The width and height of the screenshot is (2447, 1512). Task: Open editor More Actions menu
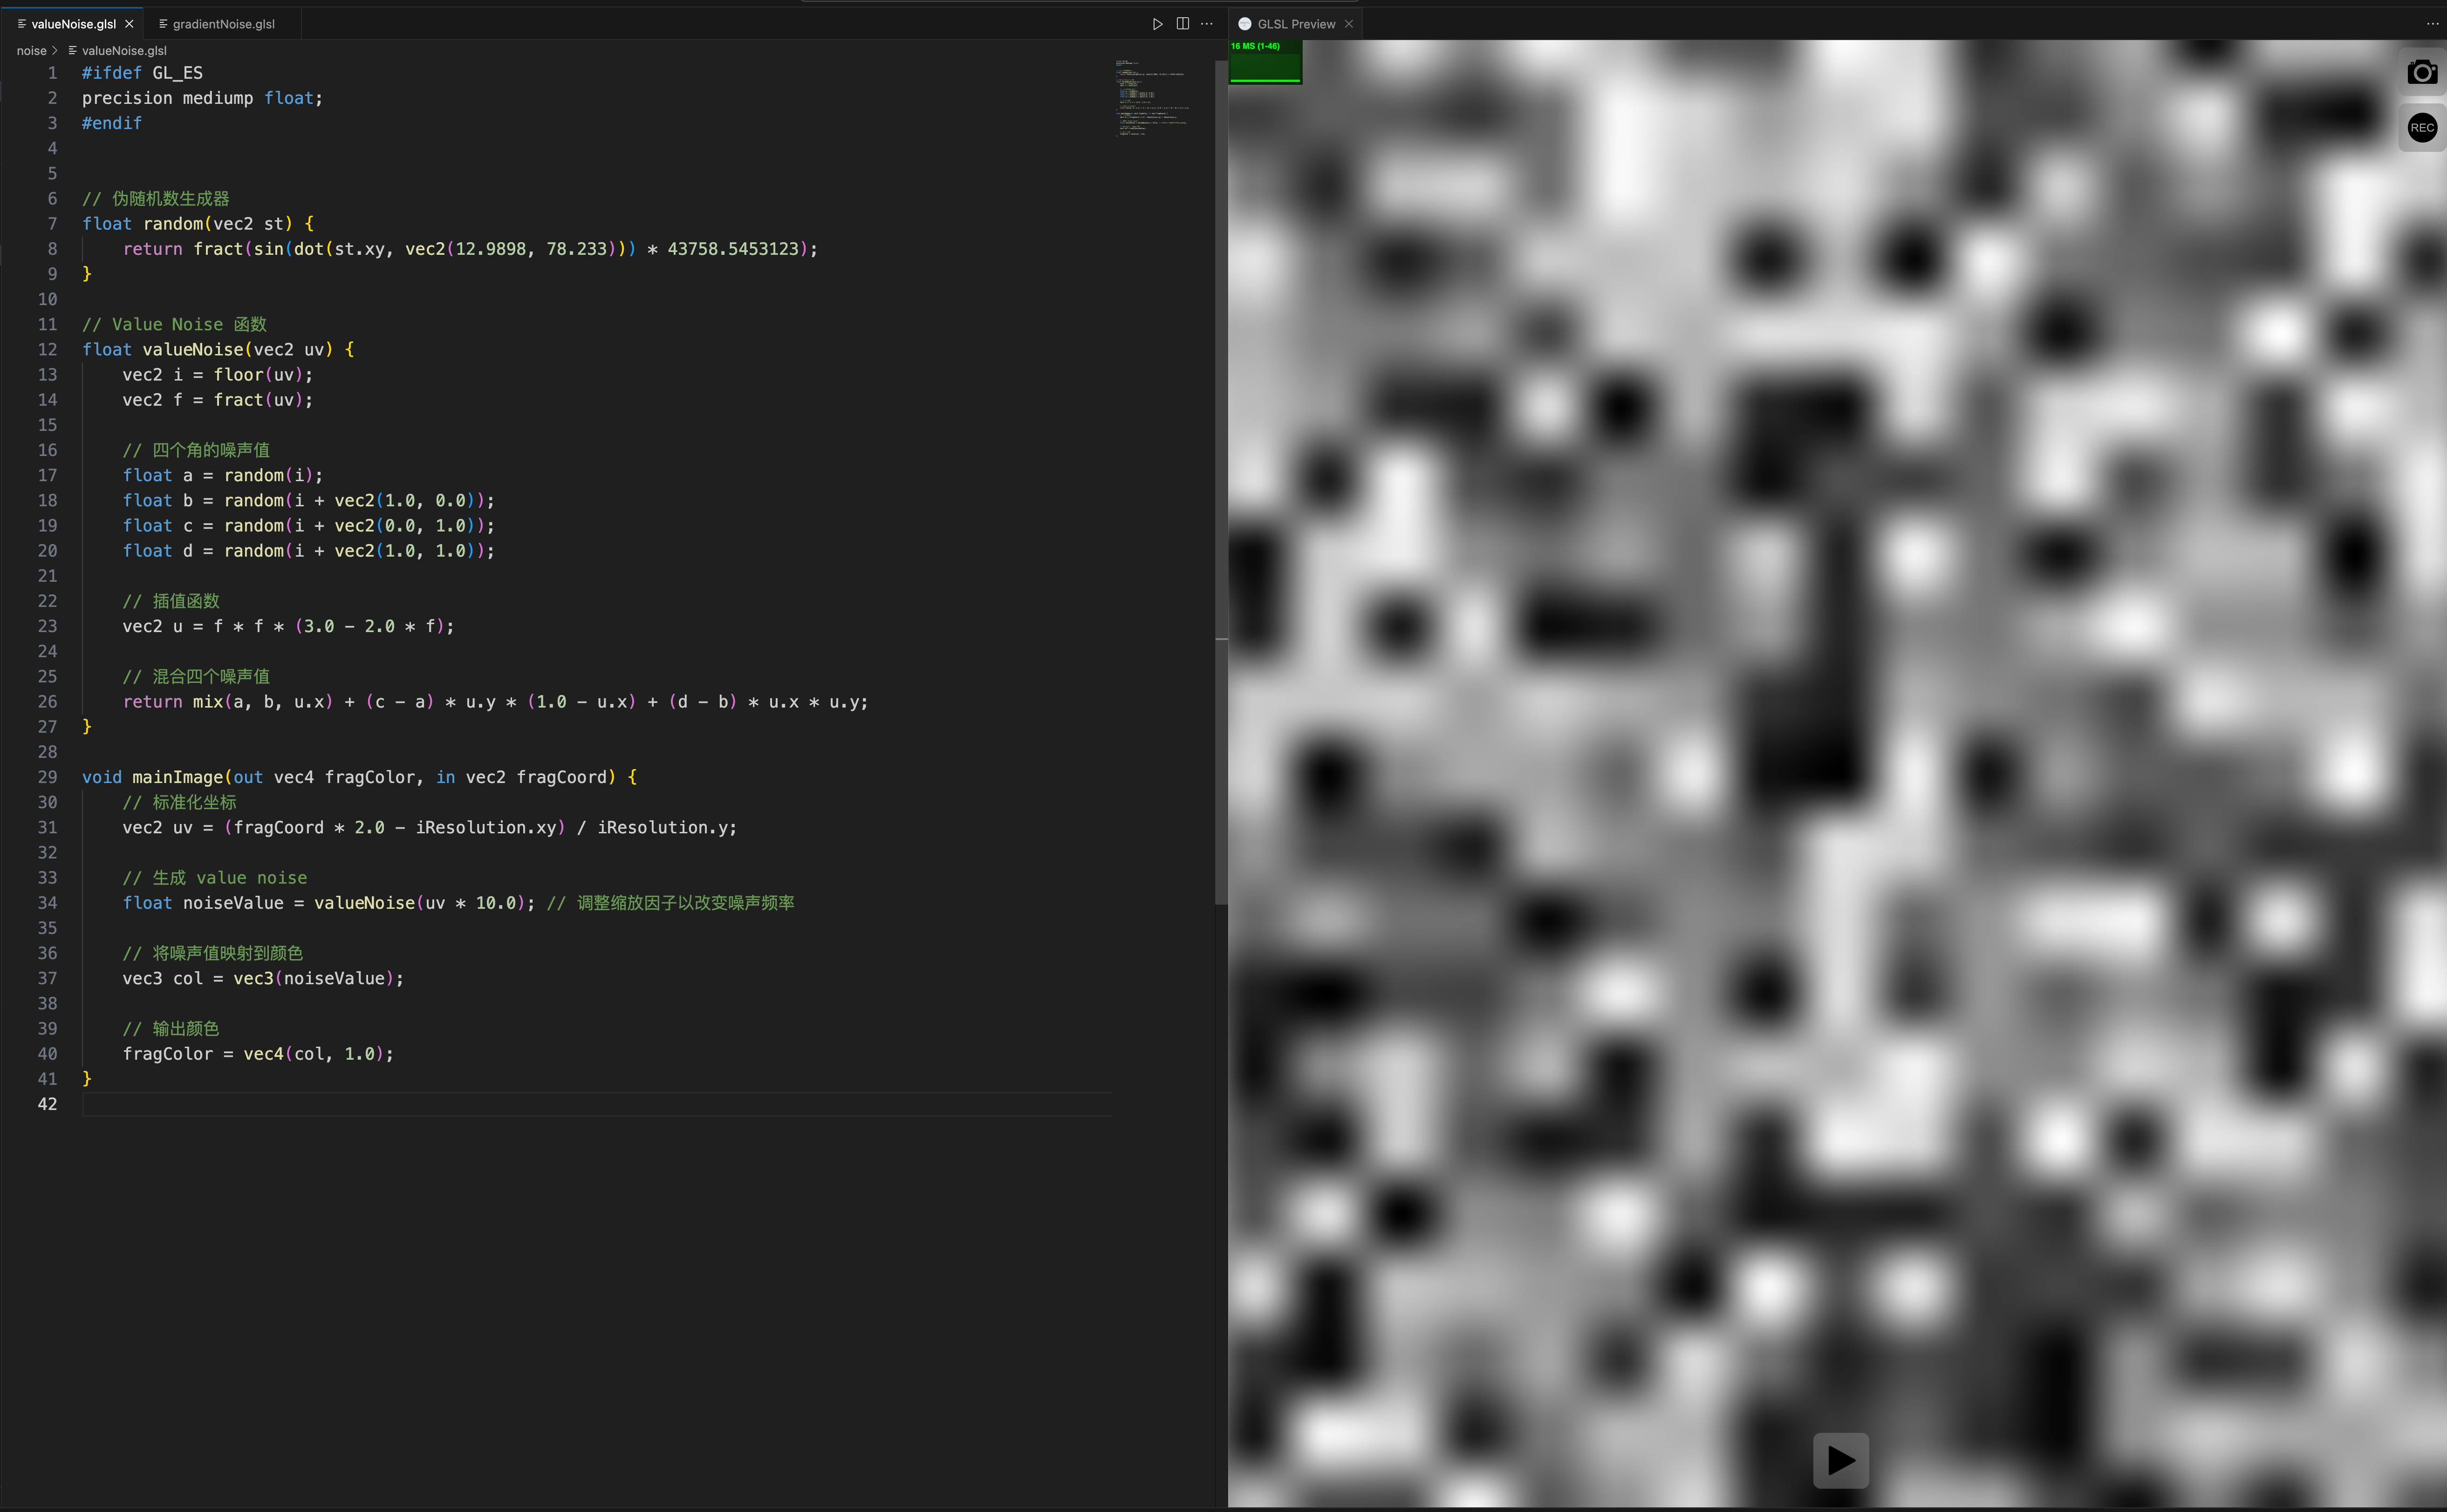point(1207,24)
